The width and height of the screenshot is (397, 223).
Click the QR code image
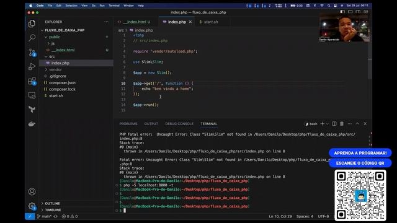point(360,195)
